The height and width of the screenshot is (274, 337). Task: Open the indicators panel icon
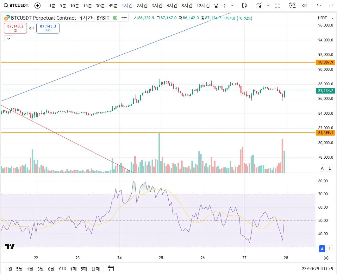coord(259,6)
